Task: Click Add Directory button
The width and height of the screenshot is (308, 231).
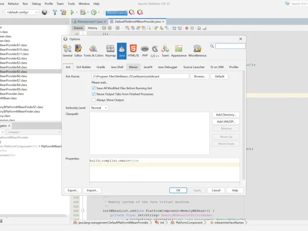Action: (226, 115)
